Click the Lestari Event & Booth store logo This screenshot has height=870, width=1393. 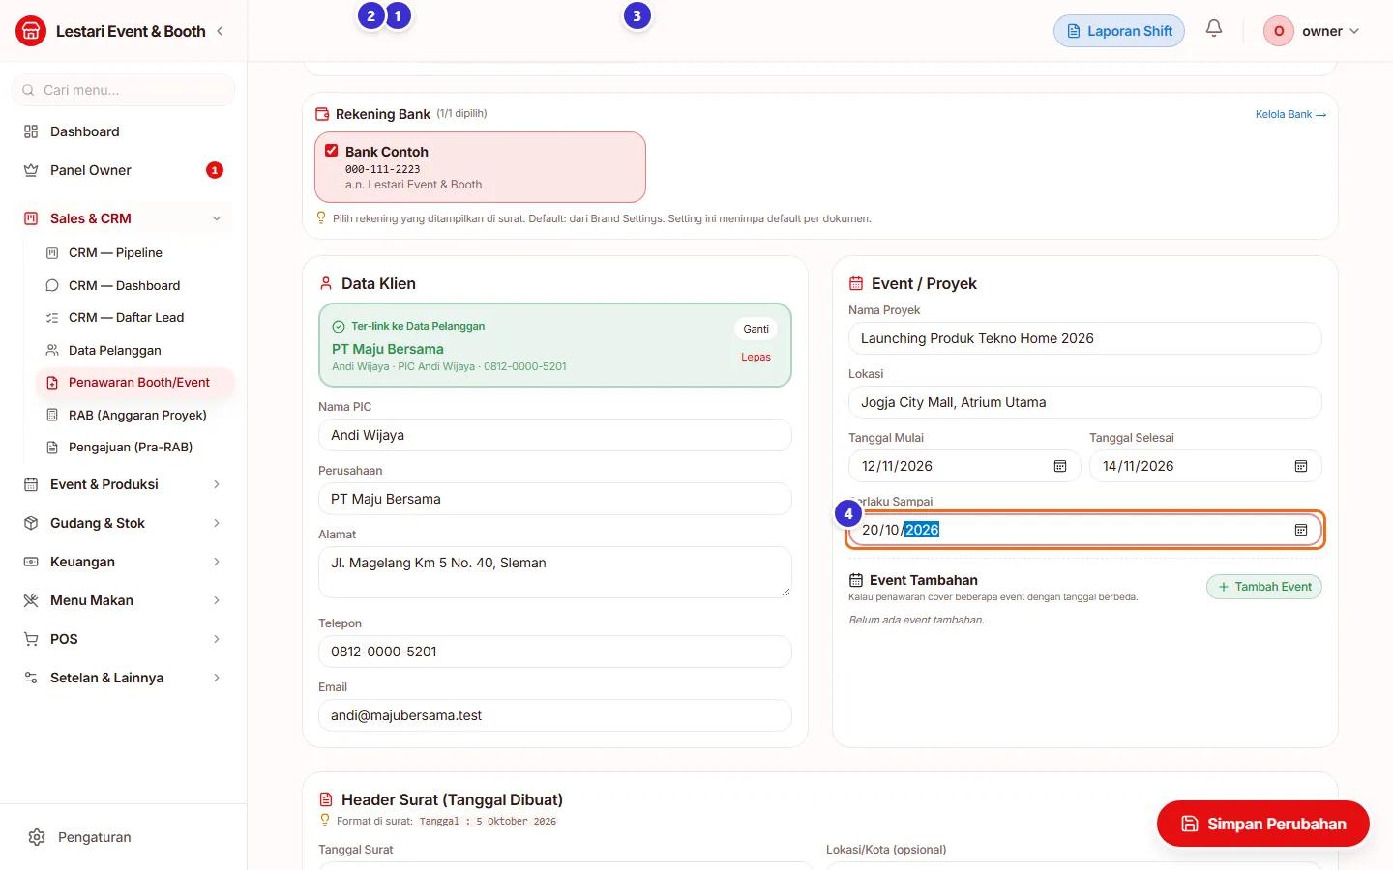[31, 31]
